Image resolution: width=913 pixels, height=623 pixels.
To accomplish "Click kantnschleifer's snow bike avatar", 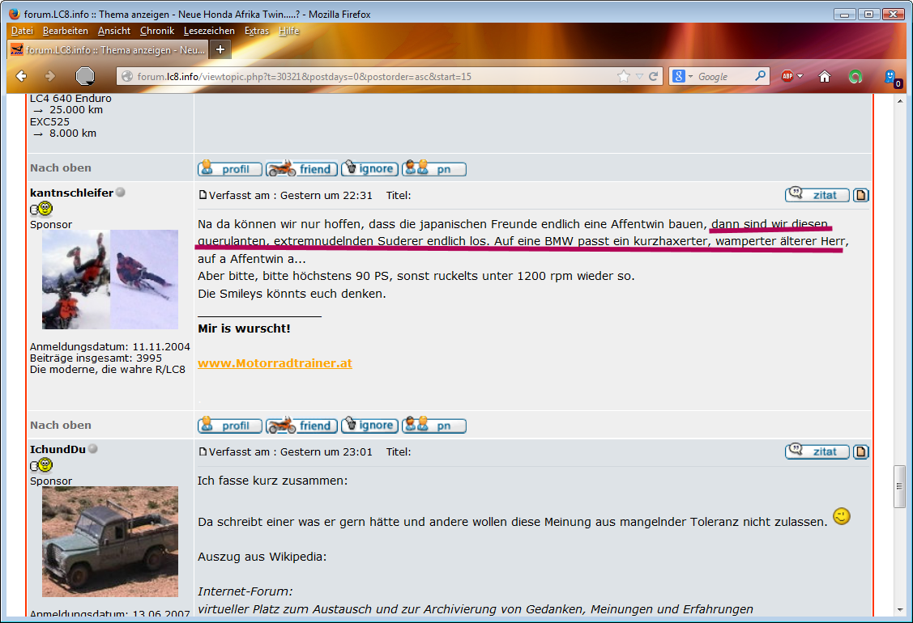I will (110, 279).
